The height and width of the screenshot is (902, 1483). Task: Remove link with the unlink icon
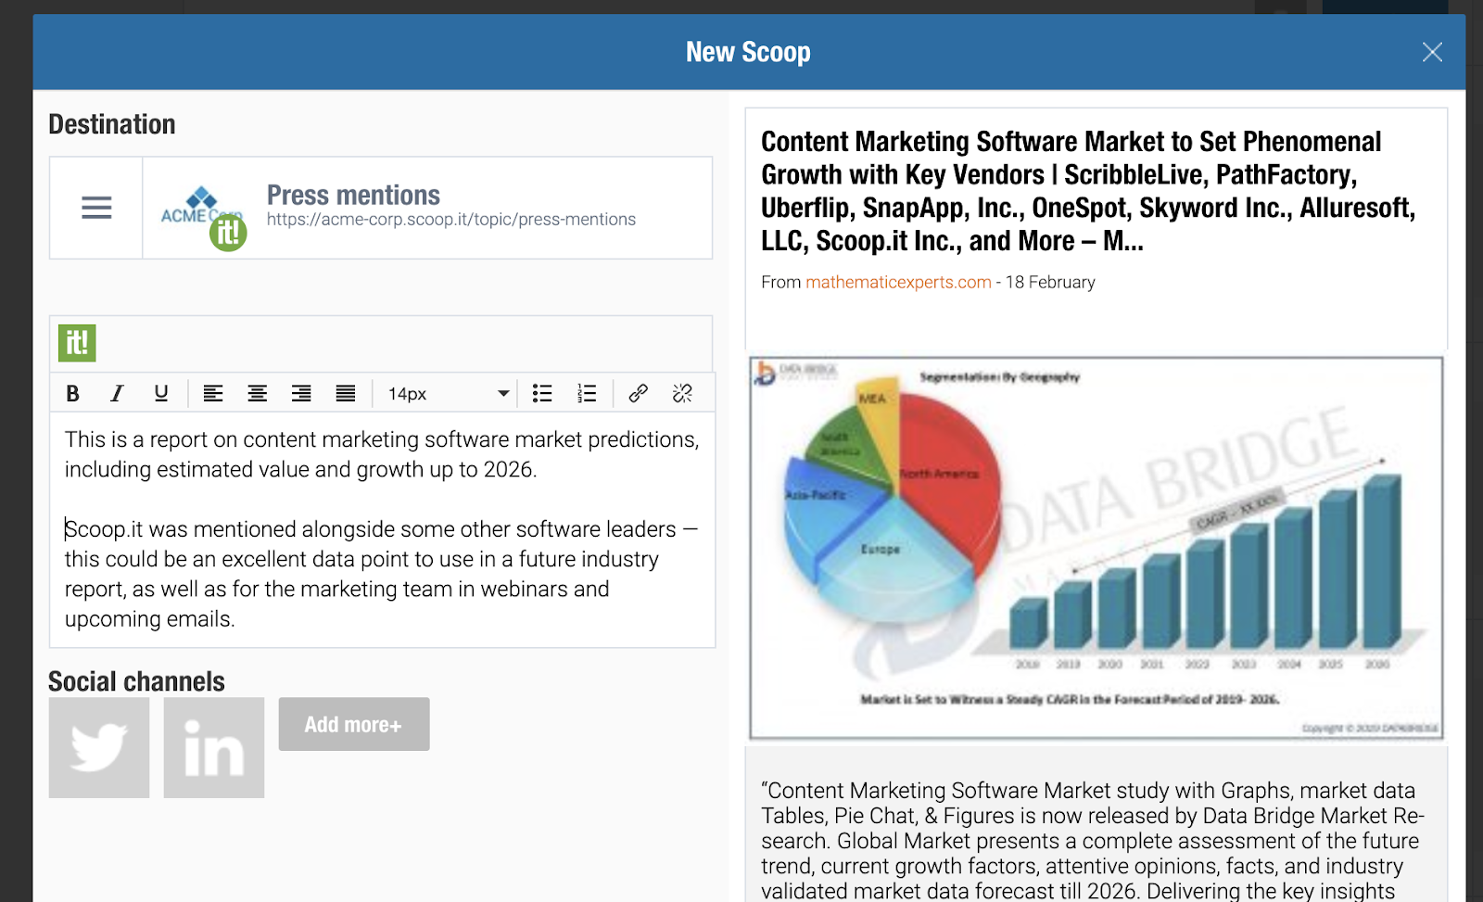click(682, 394)
